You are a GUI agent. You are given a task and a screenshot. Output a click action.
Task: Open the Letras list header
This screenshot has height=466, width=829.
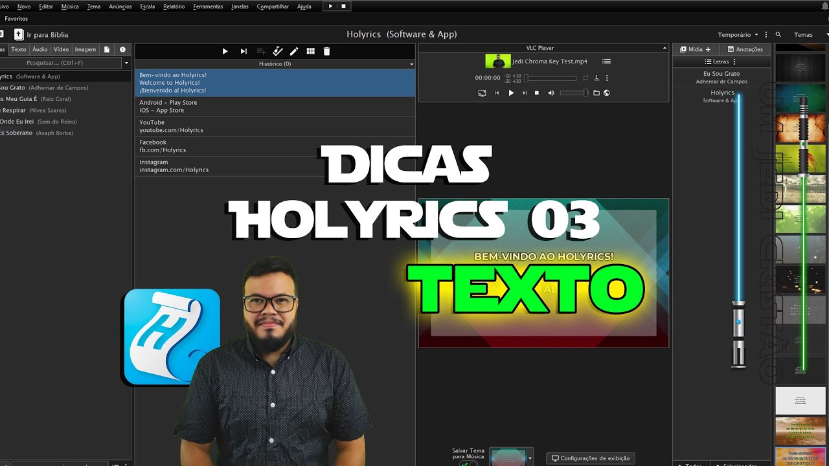721,61
